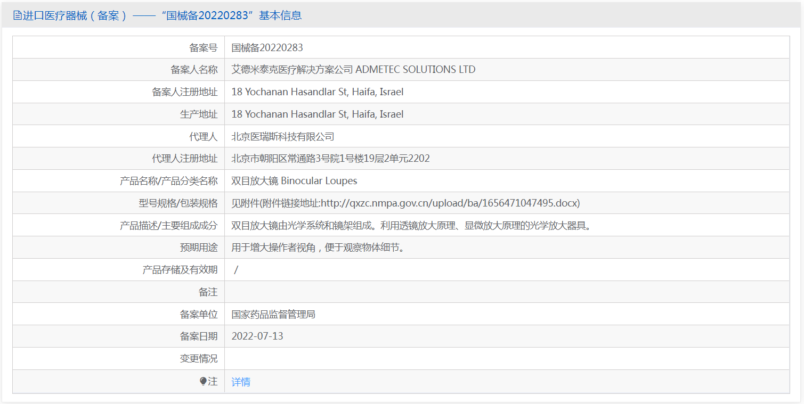
Task: Click the value 国械备20220283 in the table
Action: (x=267, y=47)
